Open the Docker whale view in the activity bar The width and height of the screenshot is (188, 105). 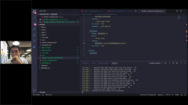pyautogui.click(x=34, y=47)
